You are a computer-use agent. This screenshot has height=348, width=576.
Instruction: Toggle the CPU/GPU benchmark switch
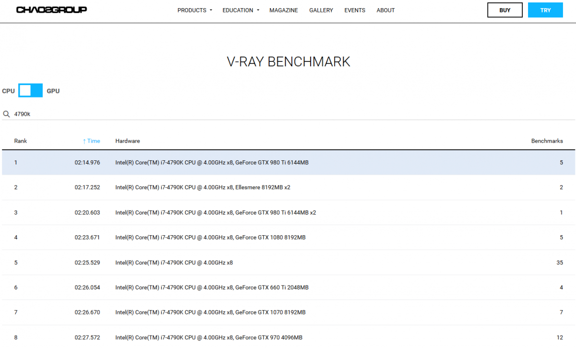click(x=31, y=90)
